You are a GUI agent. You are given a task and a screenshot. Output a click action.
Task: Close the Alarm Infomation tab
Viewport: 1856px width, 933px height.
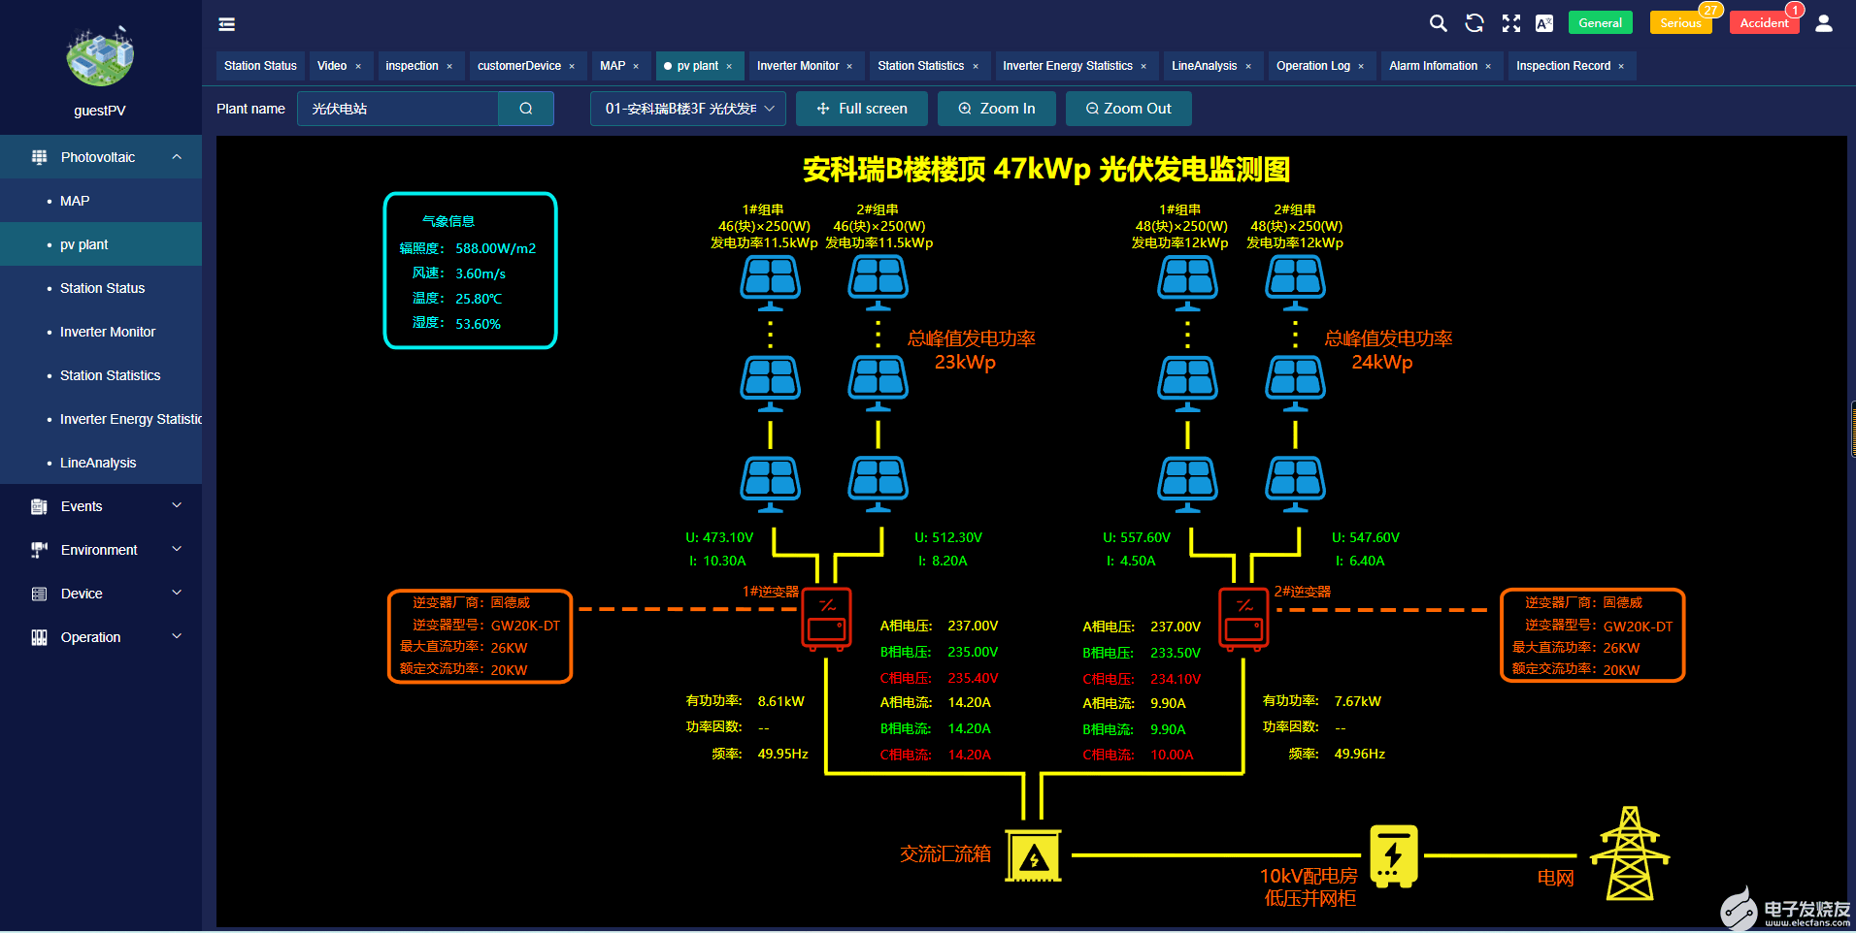click(1488, 66)
